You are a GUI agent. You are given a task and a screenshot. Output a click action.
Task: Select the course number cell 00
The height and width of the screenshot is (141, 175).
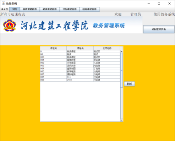pos(53,54)
